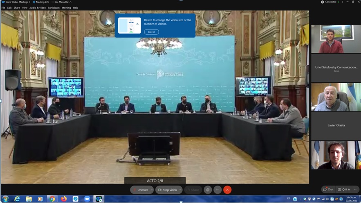Open the File menu

3,8
